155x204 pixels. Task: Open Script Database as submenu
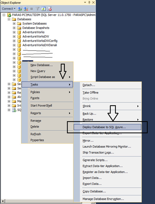coord(47,77)
